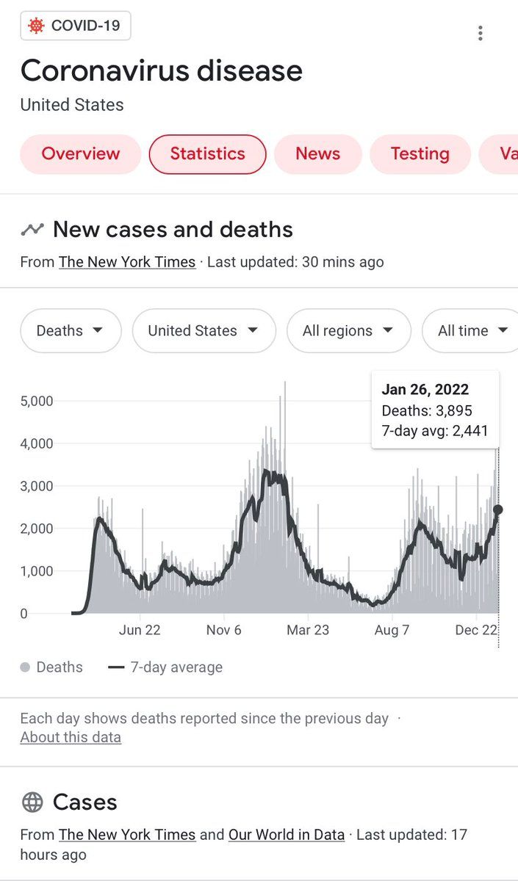This screenshot has height=881, width=518.
Task: Expand the All regions dropdown
Action: (348, 331)
